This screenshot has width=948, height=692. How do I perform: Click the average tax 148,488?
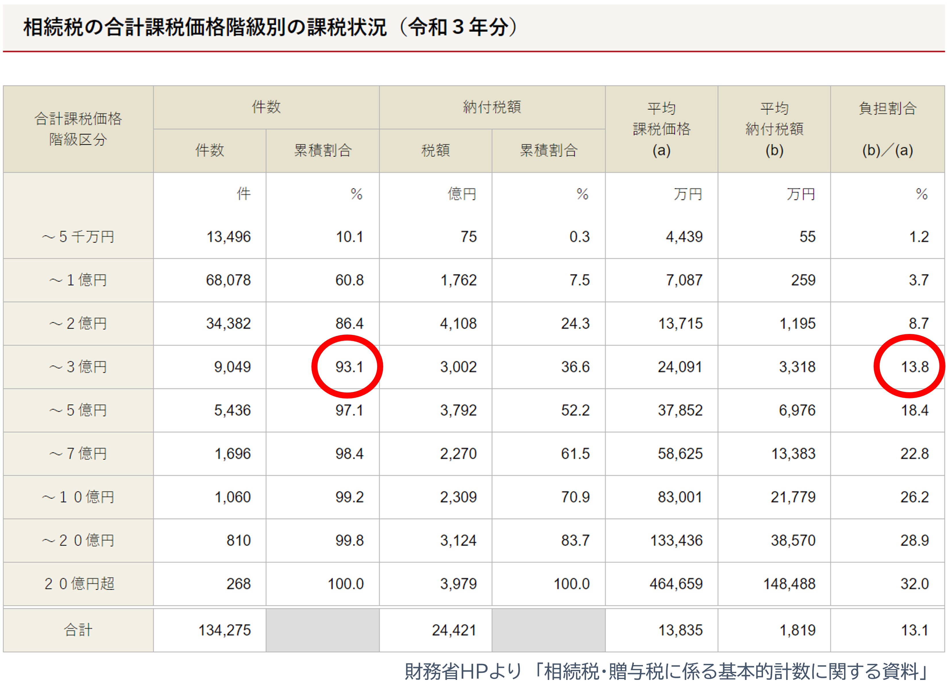[x=790, y=584]
